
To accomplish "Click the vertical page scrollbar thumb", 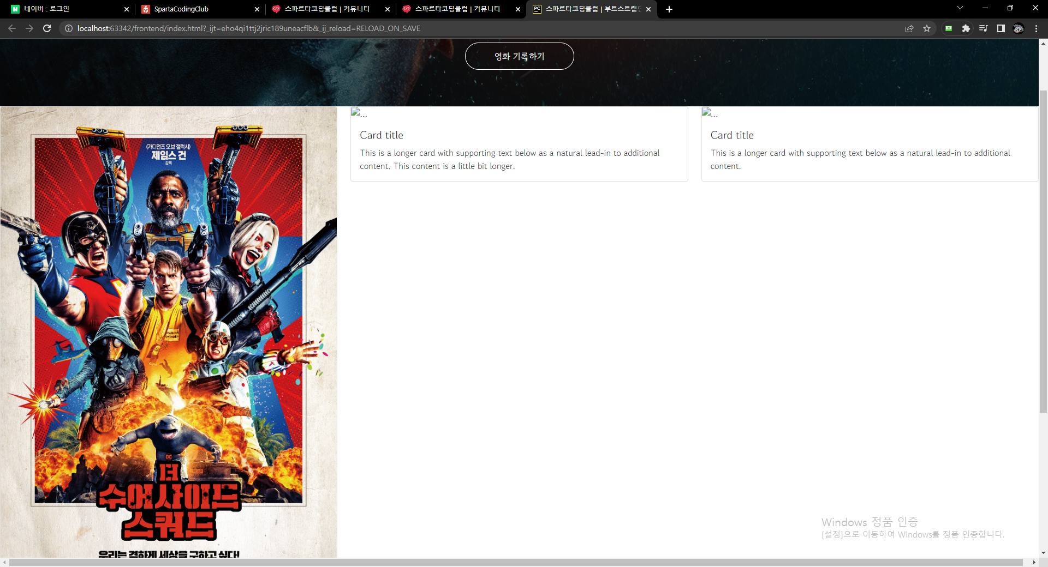I will click(x=1043, y=251).
